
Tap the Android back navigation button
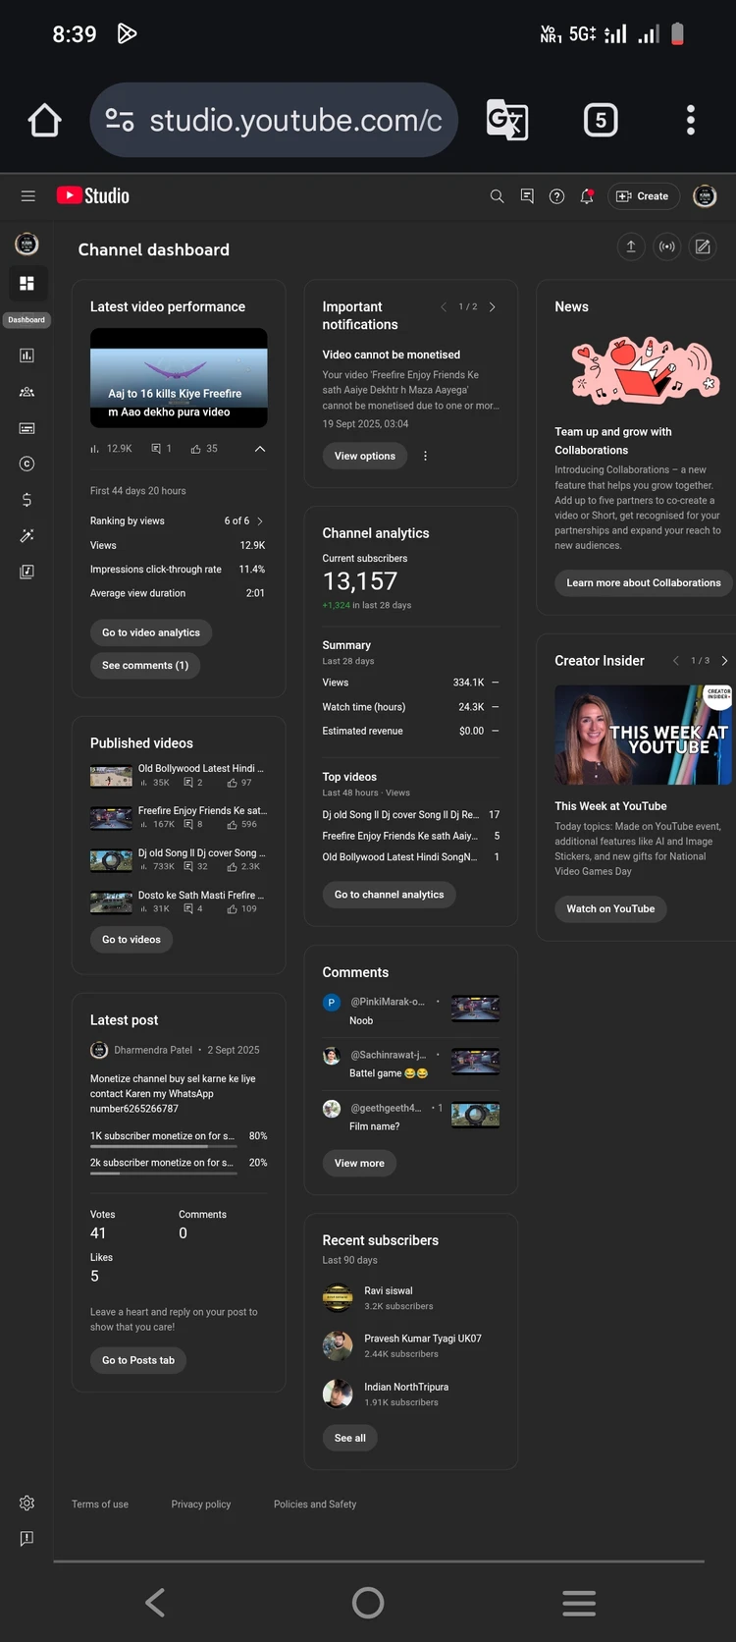[155, 1603]
